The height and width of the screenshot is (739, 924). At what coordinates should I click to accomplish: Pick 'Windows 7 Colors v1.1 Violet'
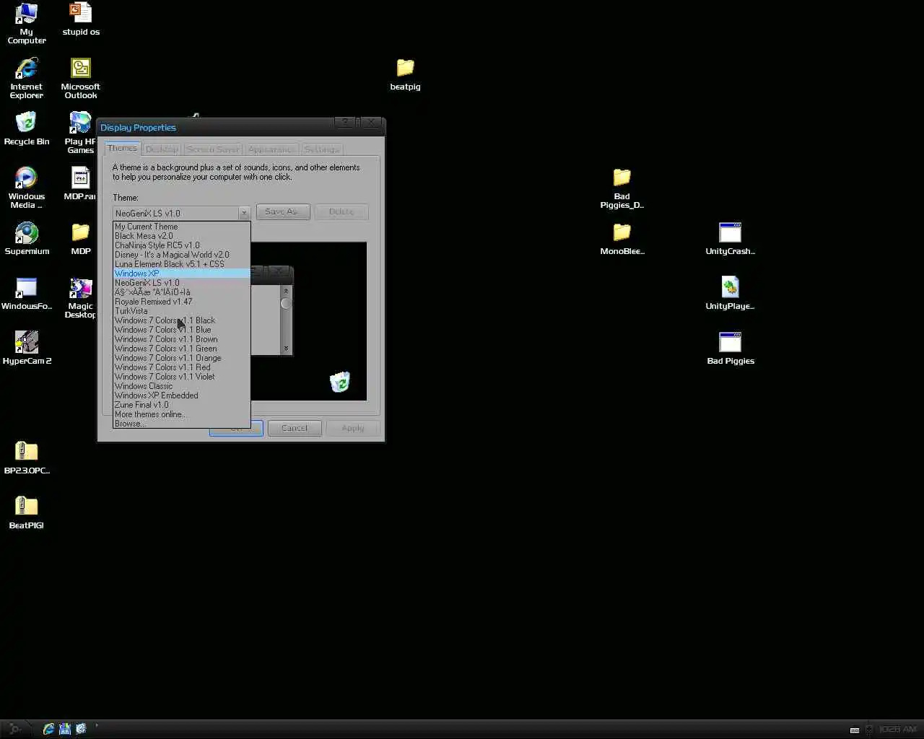[182, 377]
